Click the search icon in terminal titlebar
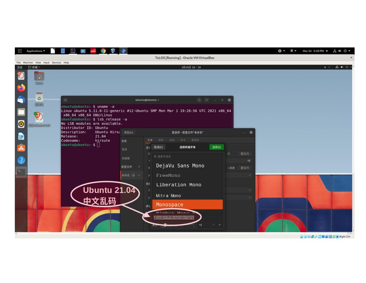This screenshot has height=283, width=366. coord(199,100)
